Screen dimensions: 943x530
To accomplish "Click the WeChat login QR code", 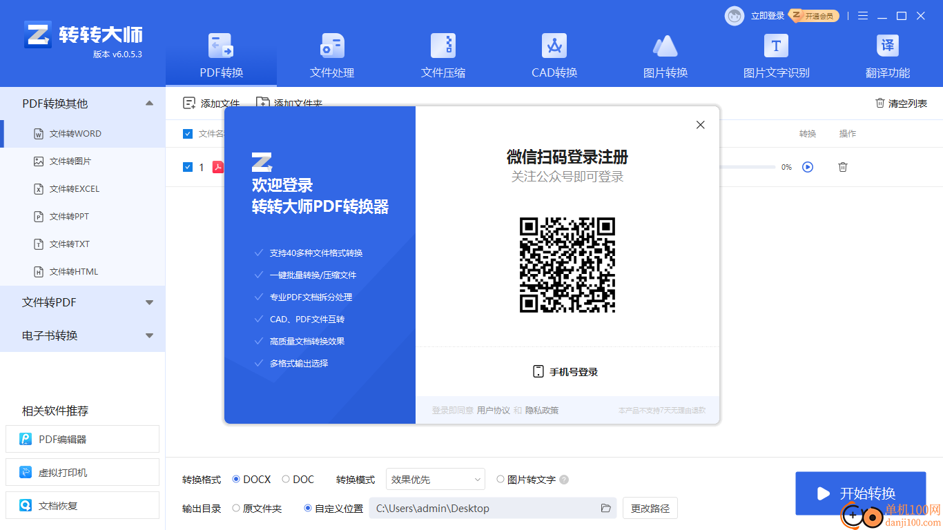I will point(567,265).
